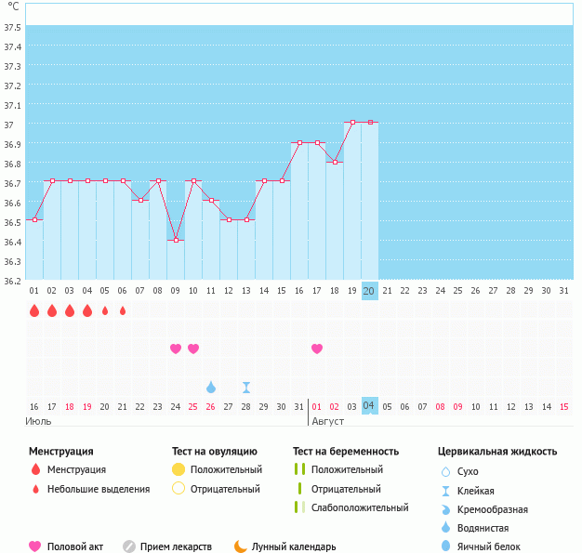The width and height of the screenshot is (582, 553).
Task: Select highlighted cycle day 20 on the axis
Action: coord(369,291)
